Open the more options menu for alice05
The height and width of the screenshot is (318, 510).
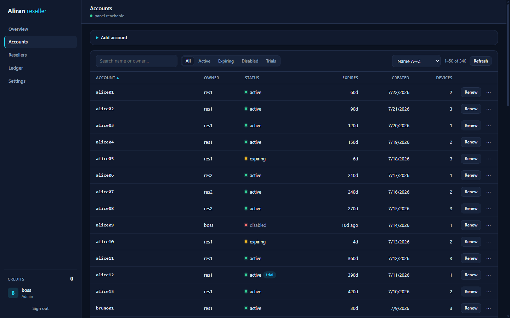pyautogui.click(x=489, y=159)
